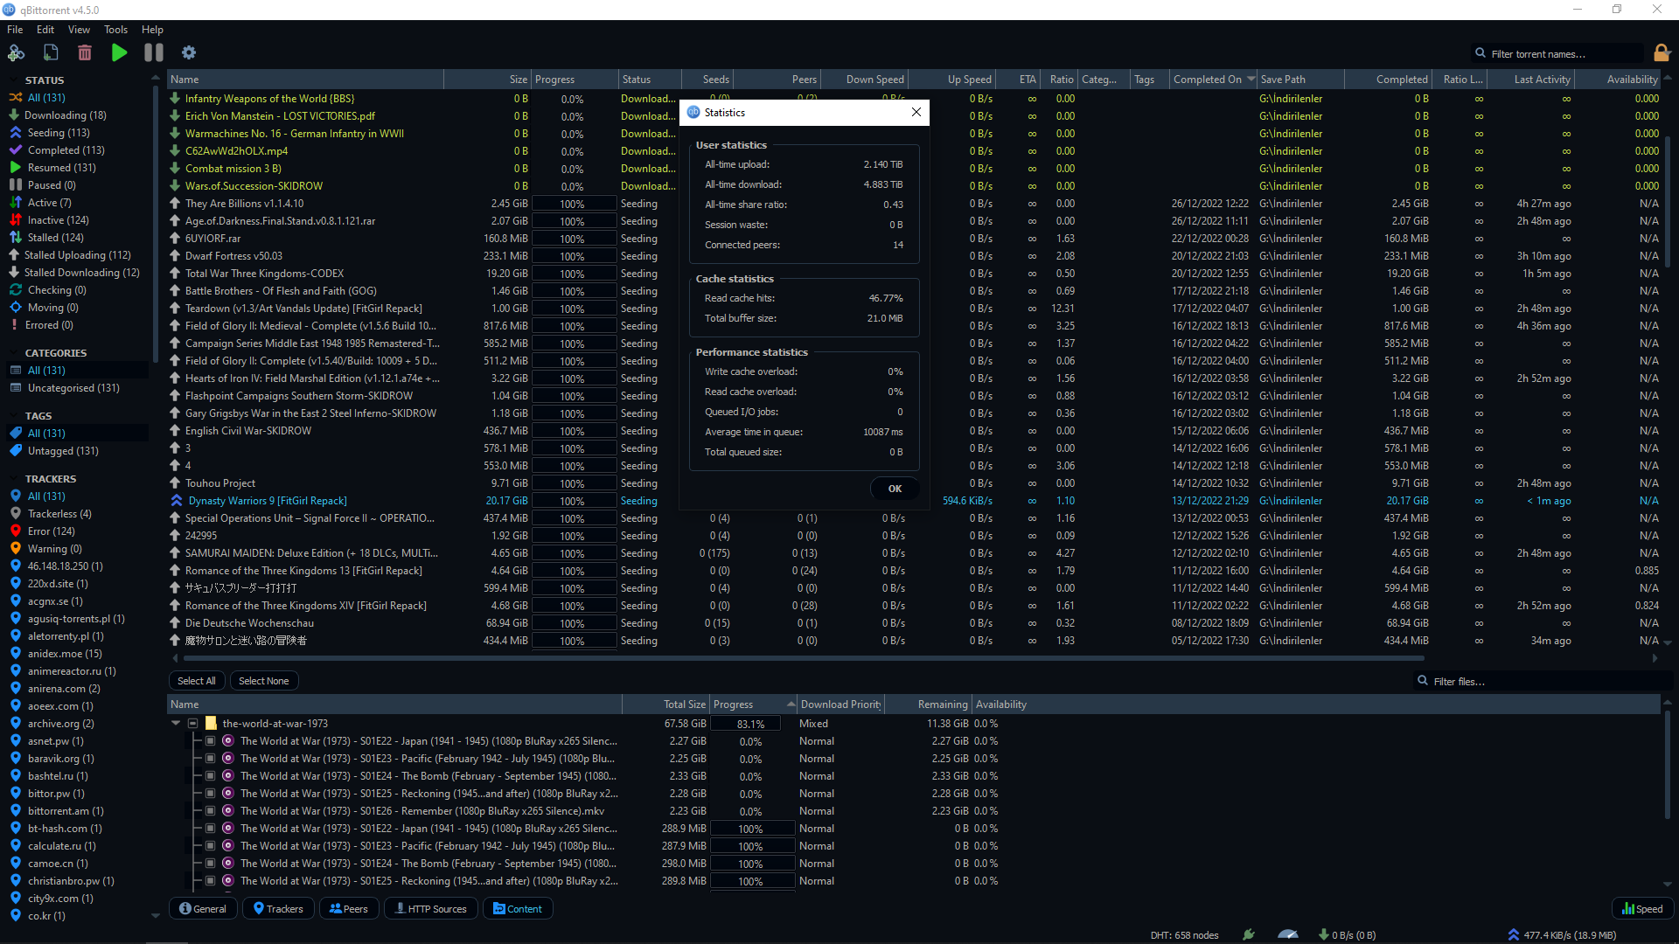Collapse the TRACKERS sidebar section
Image resolution: width=1679 pixels, height=944 pixels.
pyautogui.click(x=15, y=479)
